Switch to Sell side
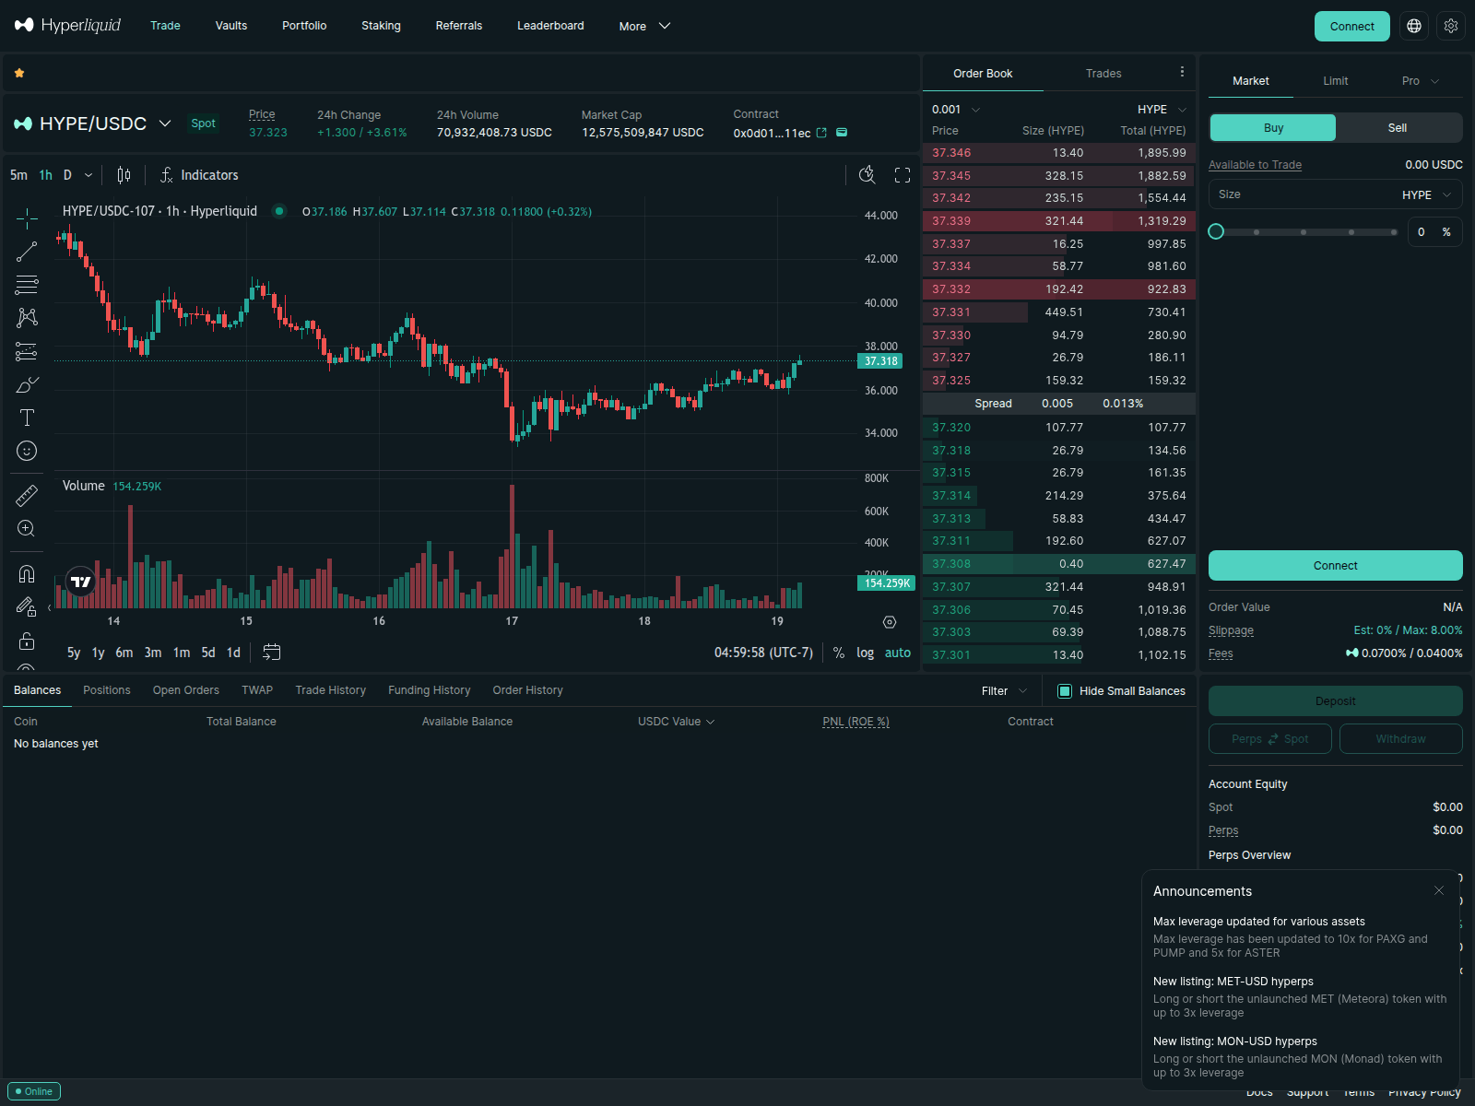Image resolution: width=1475 pixels, height=1106 pixels. pyautogui.click(x=1398, y=128)
